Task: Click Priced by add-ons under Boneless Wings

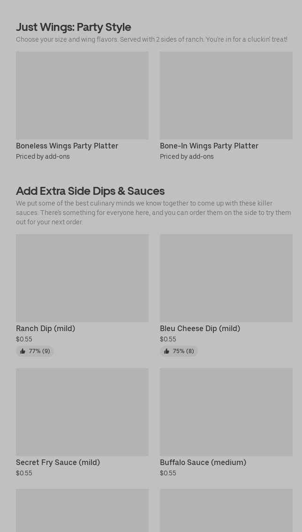Action: 43,157
